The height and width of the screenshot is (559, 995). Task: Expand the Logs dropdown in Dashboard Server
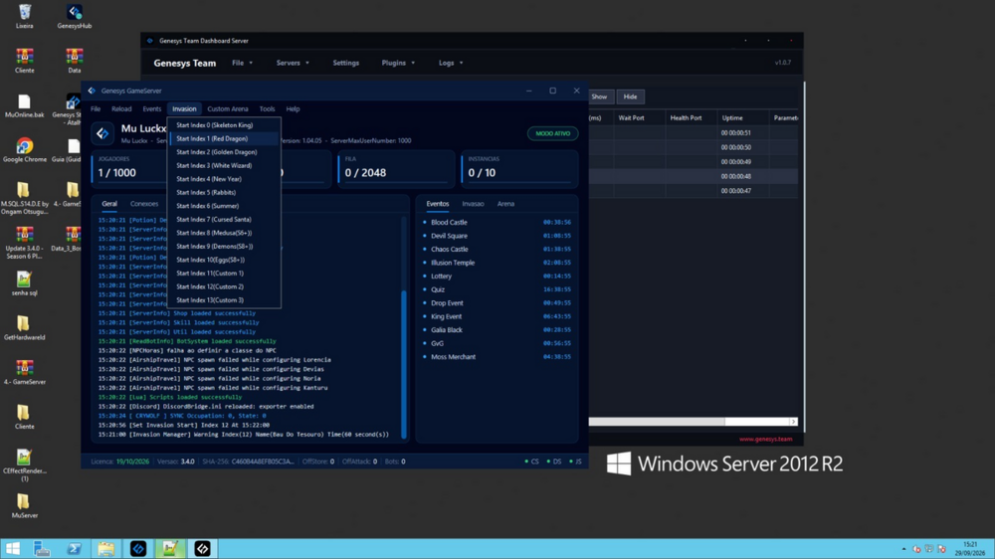[x=451, y=63]
